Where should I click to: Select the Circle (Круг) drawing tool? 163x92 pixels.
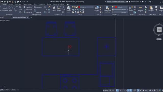click(11, 8)
